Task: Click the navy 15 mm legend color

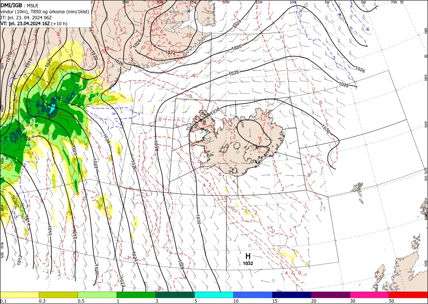Action: [x=291, y=295]
